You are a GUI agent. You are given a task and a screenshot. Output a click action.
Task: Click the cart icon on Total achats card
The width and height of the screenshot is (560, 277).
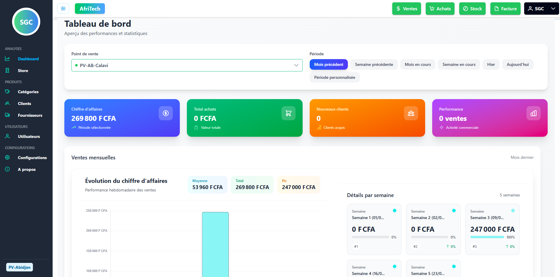coord(289,113)
